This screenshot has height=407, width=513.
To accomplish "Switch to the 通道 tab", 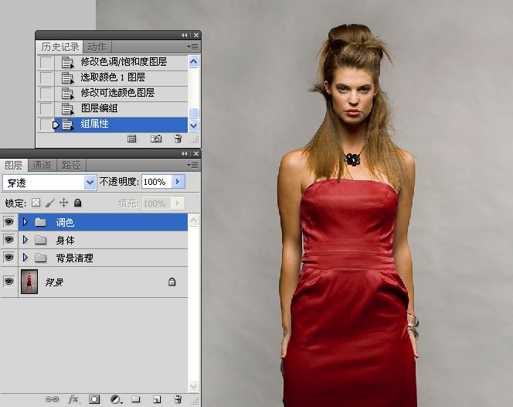I will tap(42, 165).
